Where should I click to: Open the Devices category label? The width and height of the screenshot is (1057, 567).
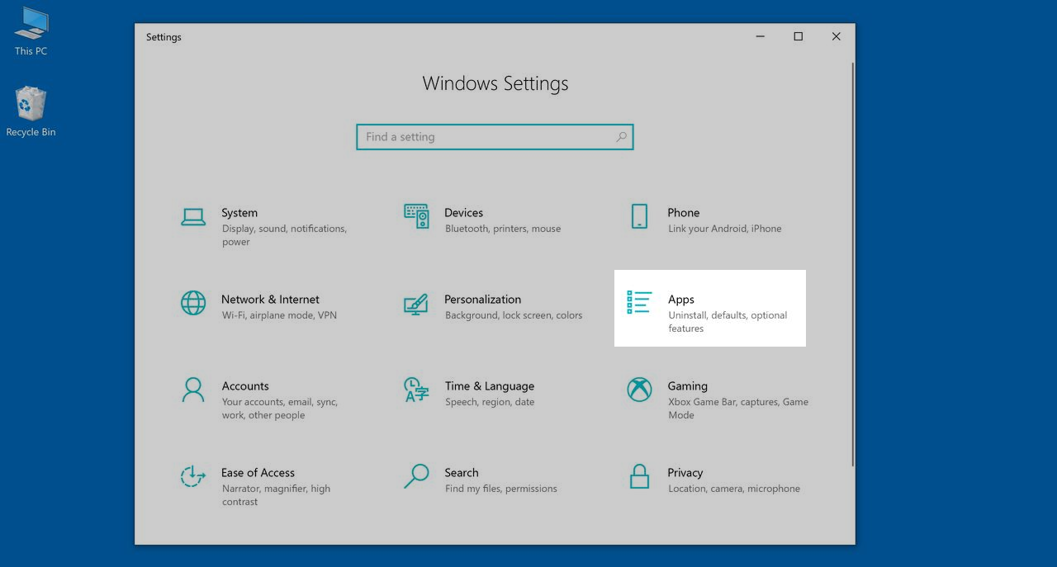click(463, 213)
